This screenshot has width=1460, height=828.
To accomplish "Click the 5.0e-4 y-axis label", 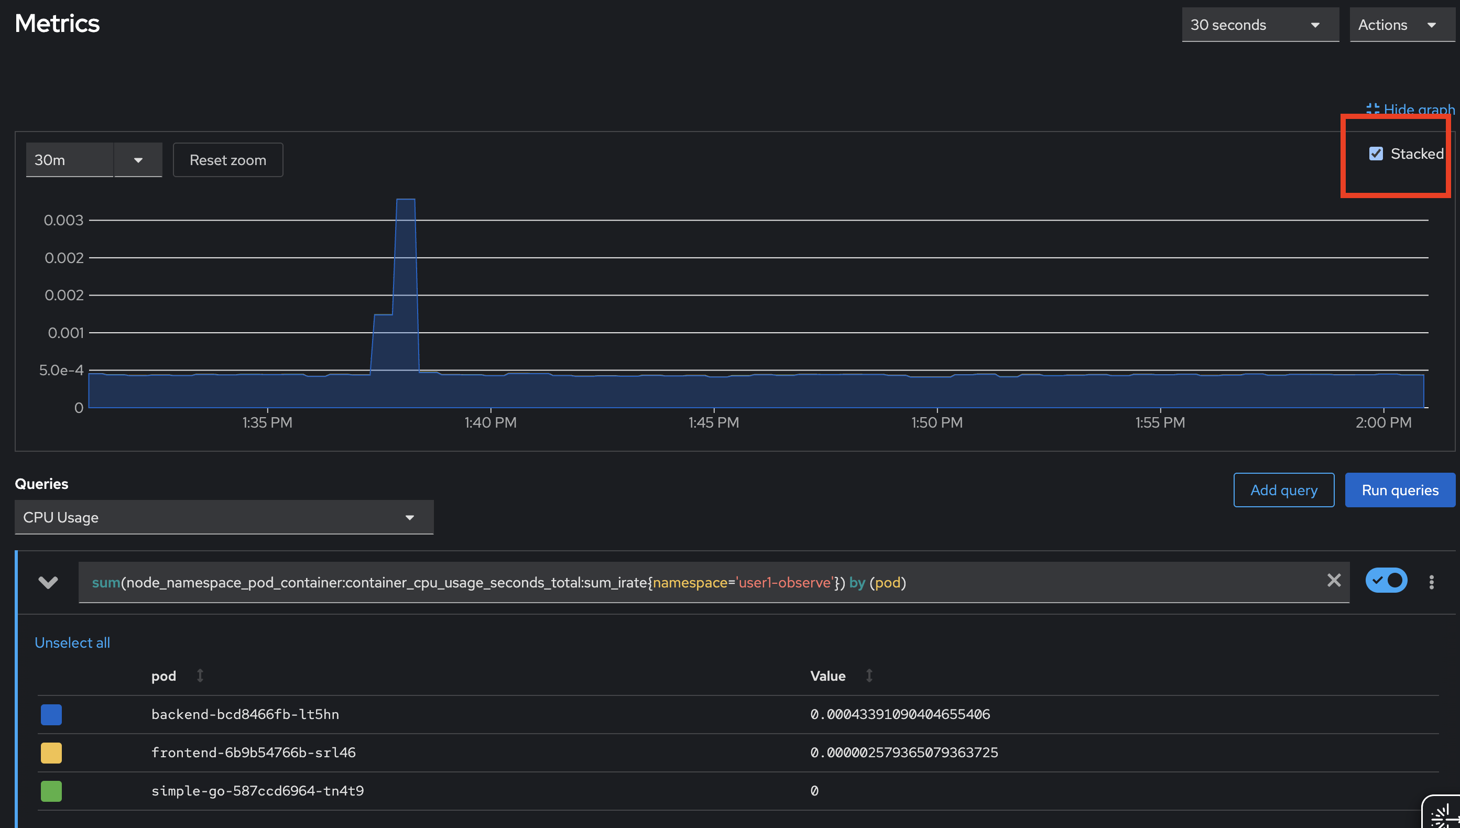I will (x=61, y=370).
